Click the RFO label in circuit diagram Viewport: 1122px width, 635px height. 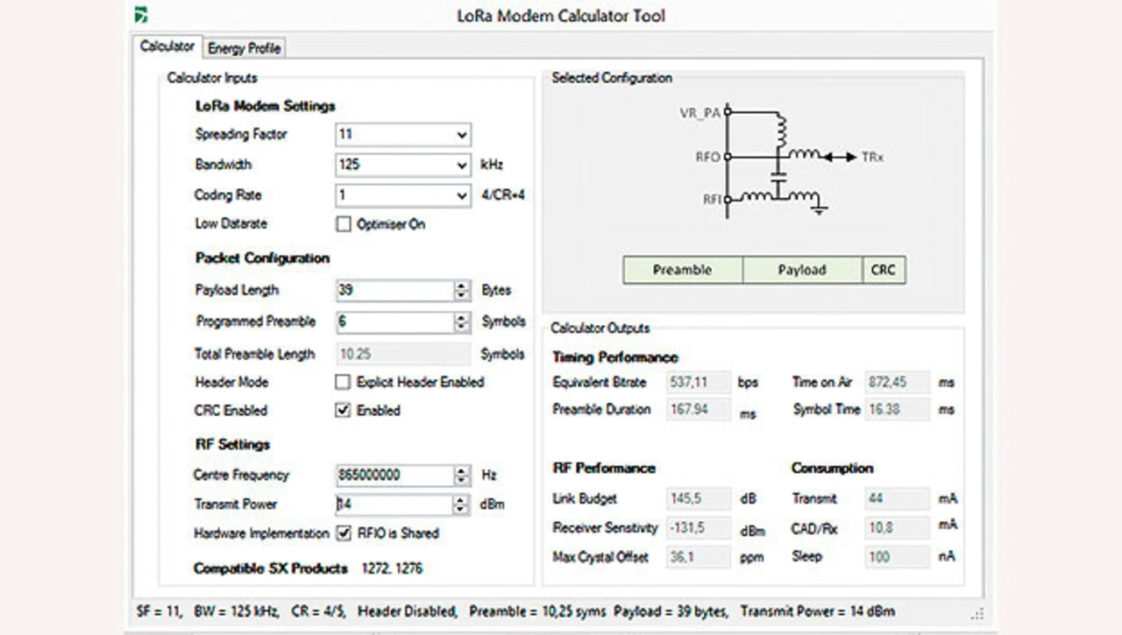[707, 157]
